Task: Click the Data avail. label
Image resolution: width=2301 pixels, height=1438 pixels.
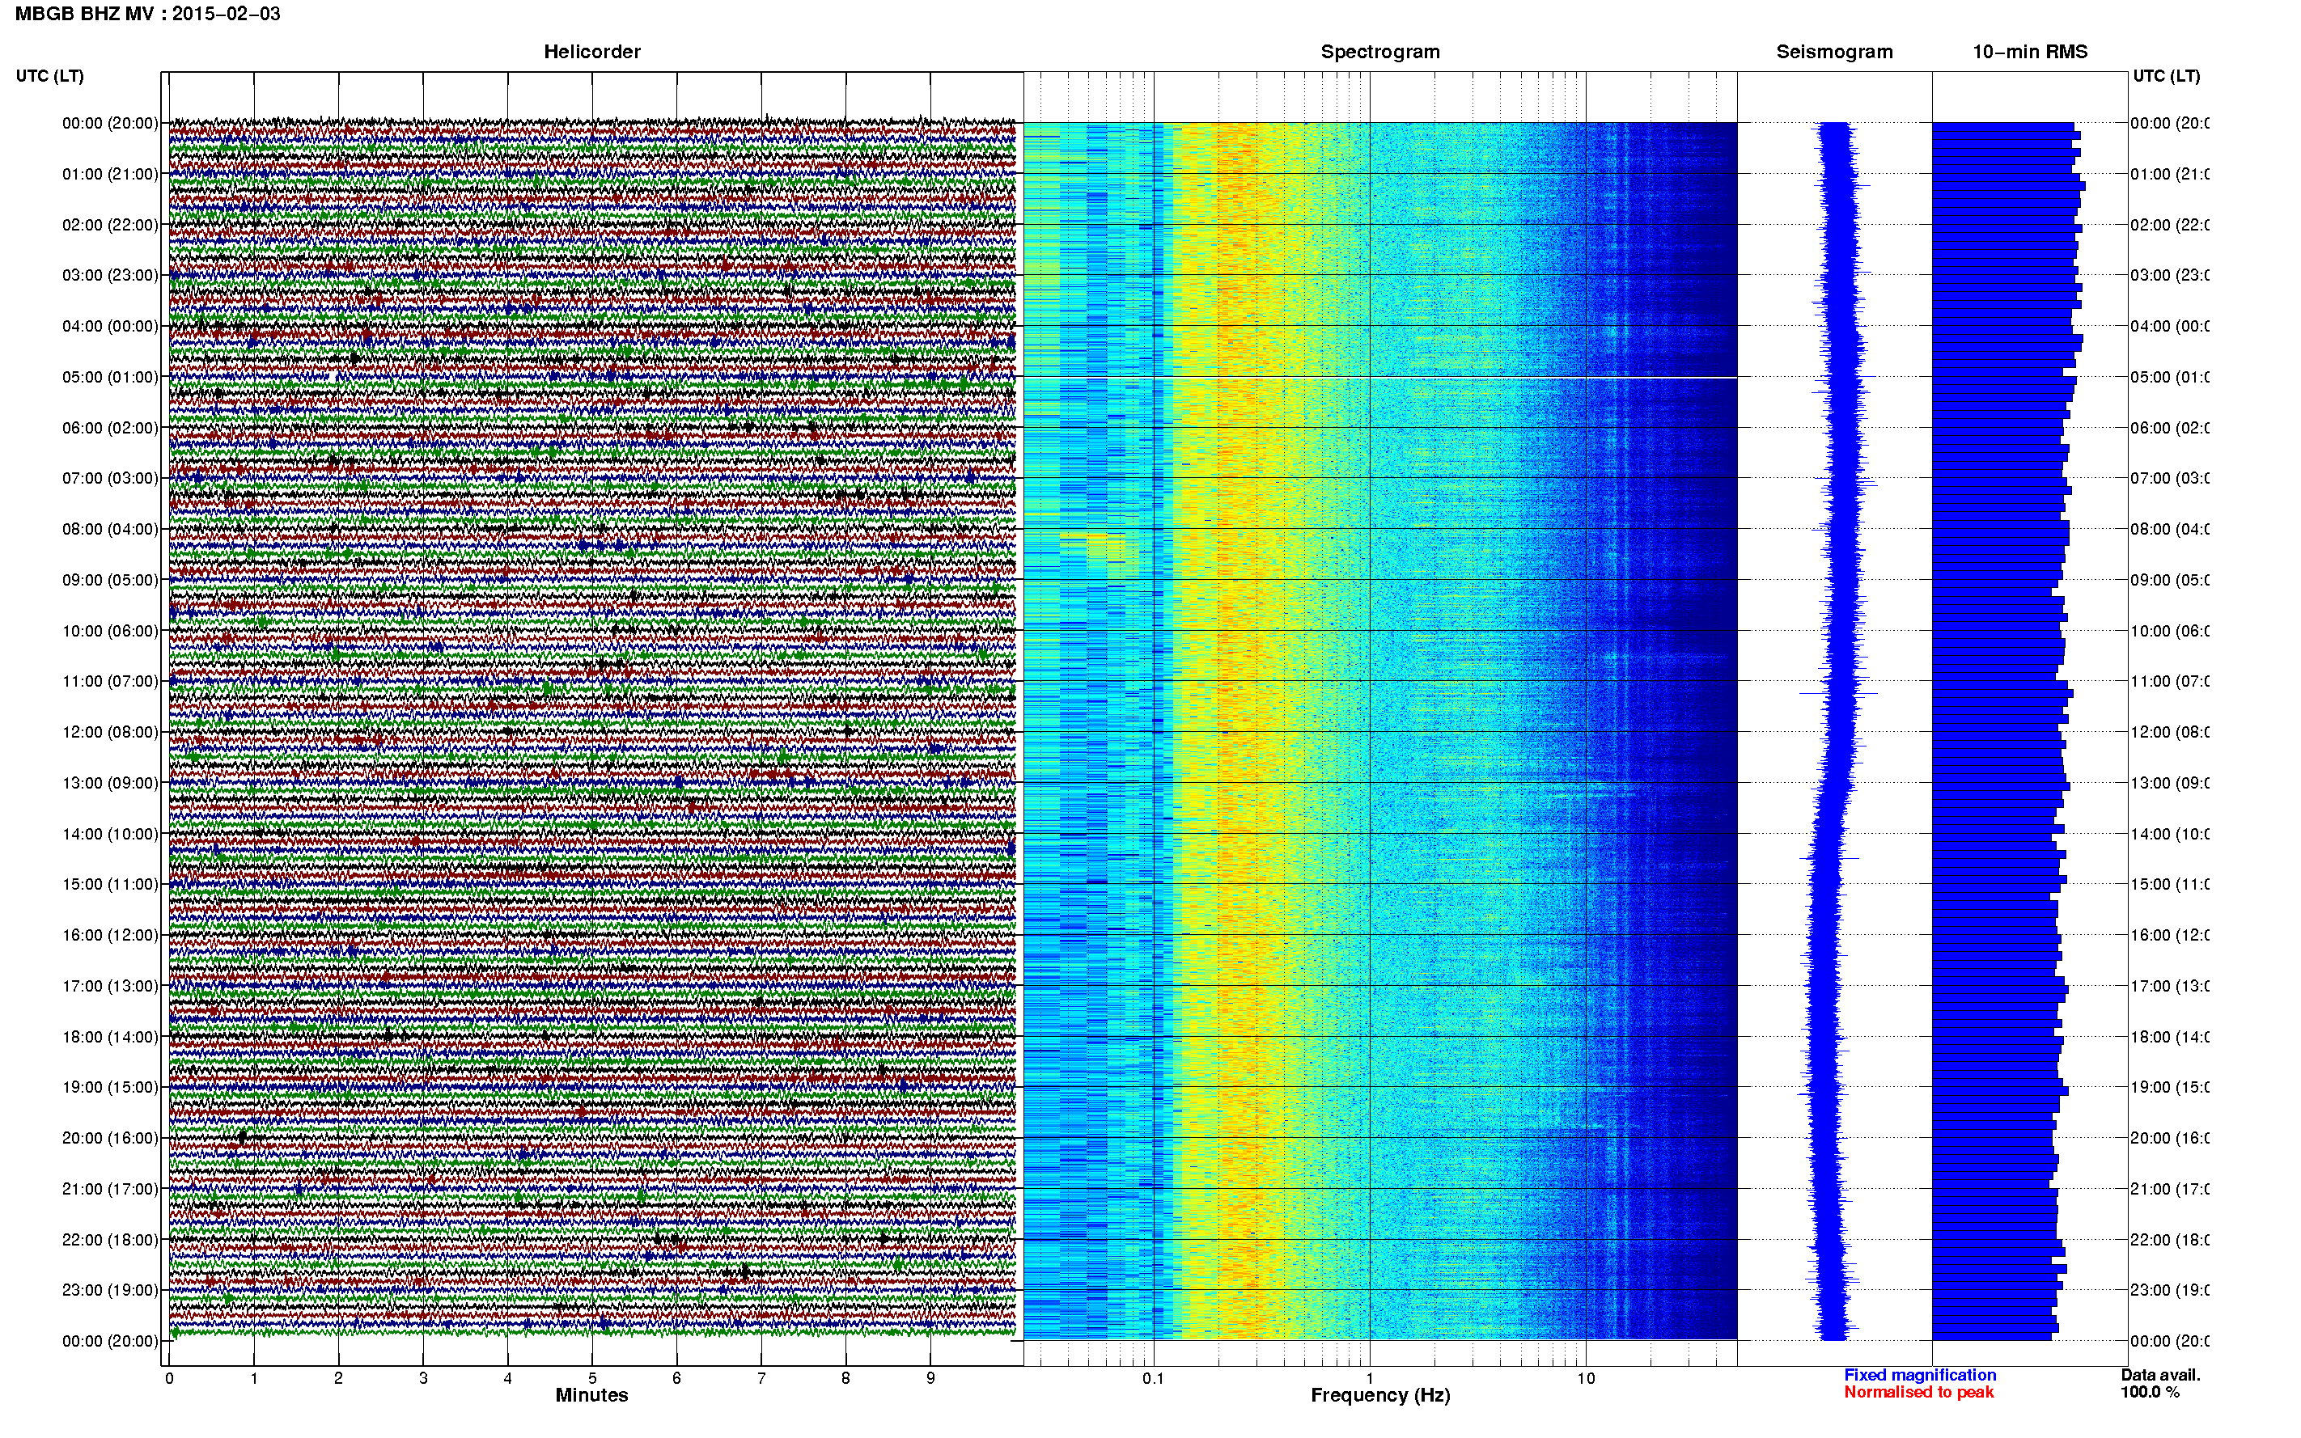Action: 2160,1375
